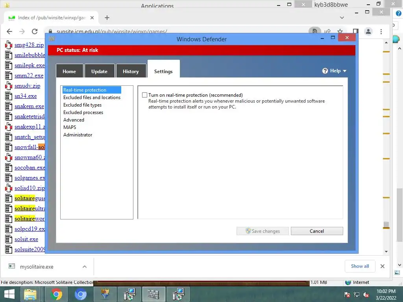
Task: Select Excluded file types
Action: [82, 105]
